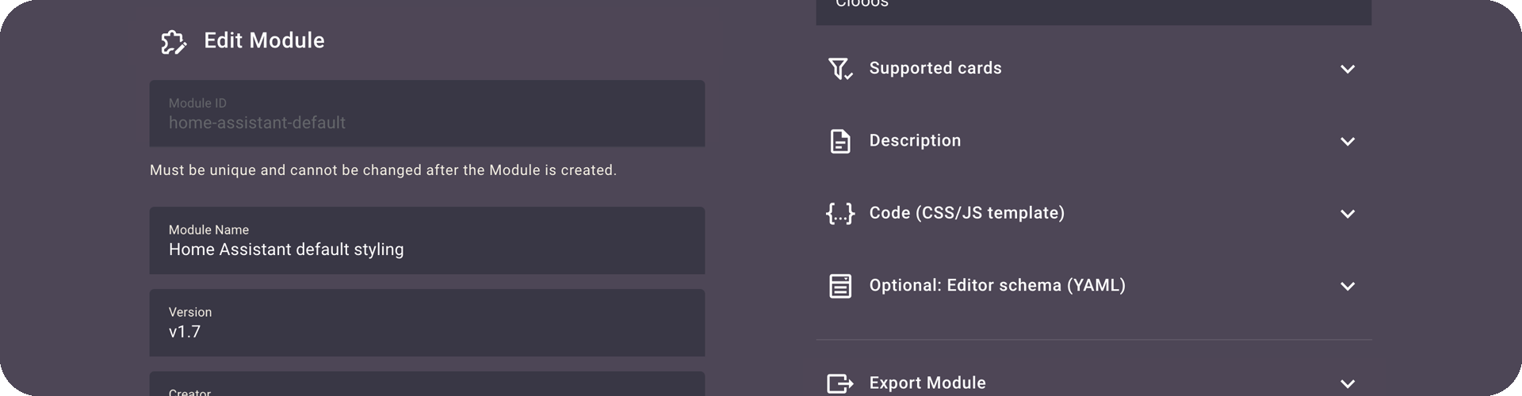Viewport: 1522px width, 396px height.
Task: Click the Edit Module heading
Action: tap(264, 40)
